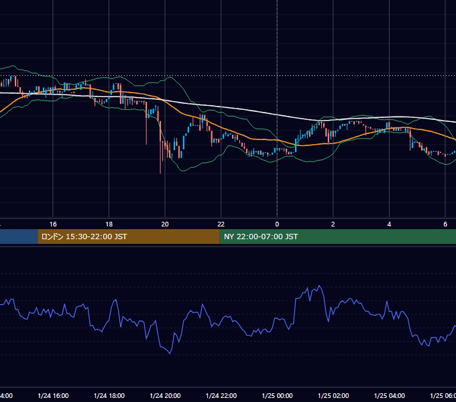Click the 1/24 18:00 time axis label

point(109,395)
